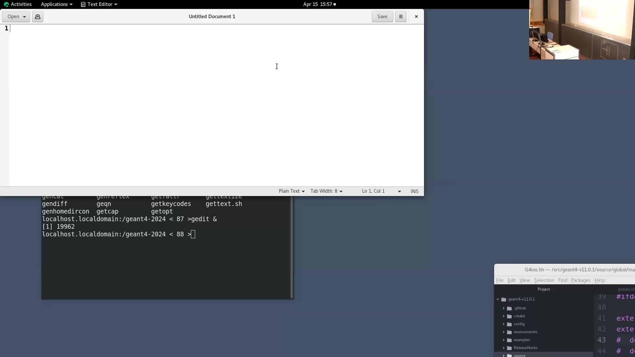Open the hamburger menu in Text Editor
The width and height of the screenshot is (635, 357).
click(401, 17)
